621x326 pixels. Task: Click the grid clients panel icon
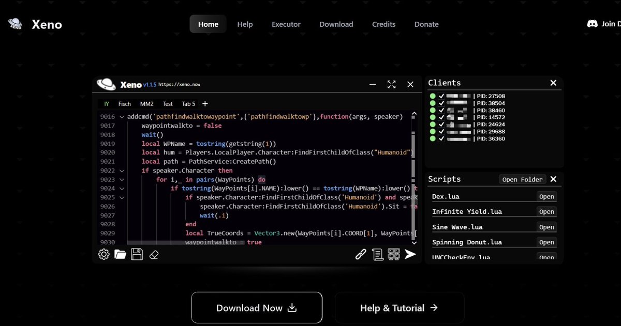pos(394,254)
